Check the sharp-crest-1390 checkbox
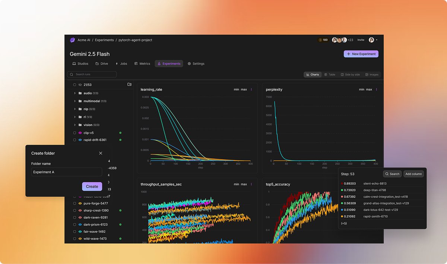 [x=74, y=211]
